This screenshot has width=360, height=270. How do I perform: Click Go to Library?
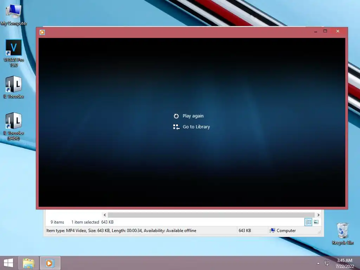coord(196,127)
